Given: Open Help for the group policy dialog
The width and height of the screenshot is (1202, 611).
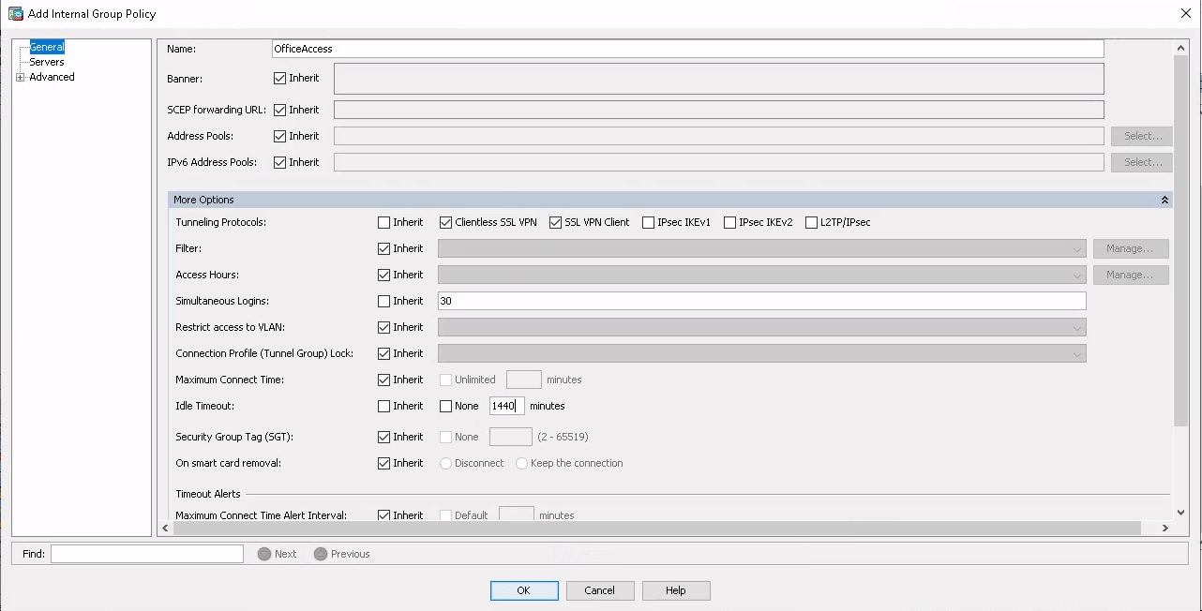Looking at the screenshot, I should [675, 590].
